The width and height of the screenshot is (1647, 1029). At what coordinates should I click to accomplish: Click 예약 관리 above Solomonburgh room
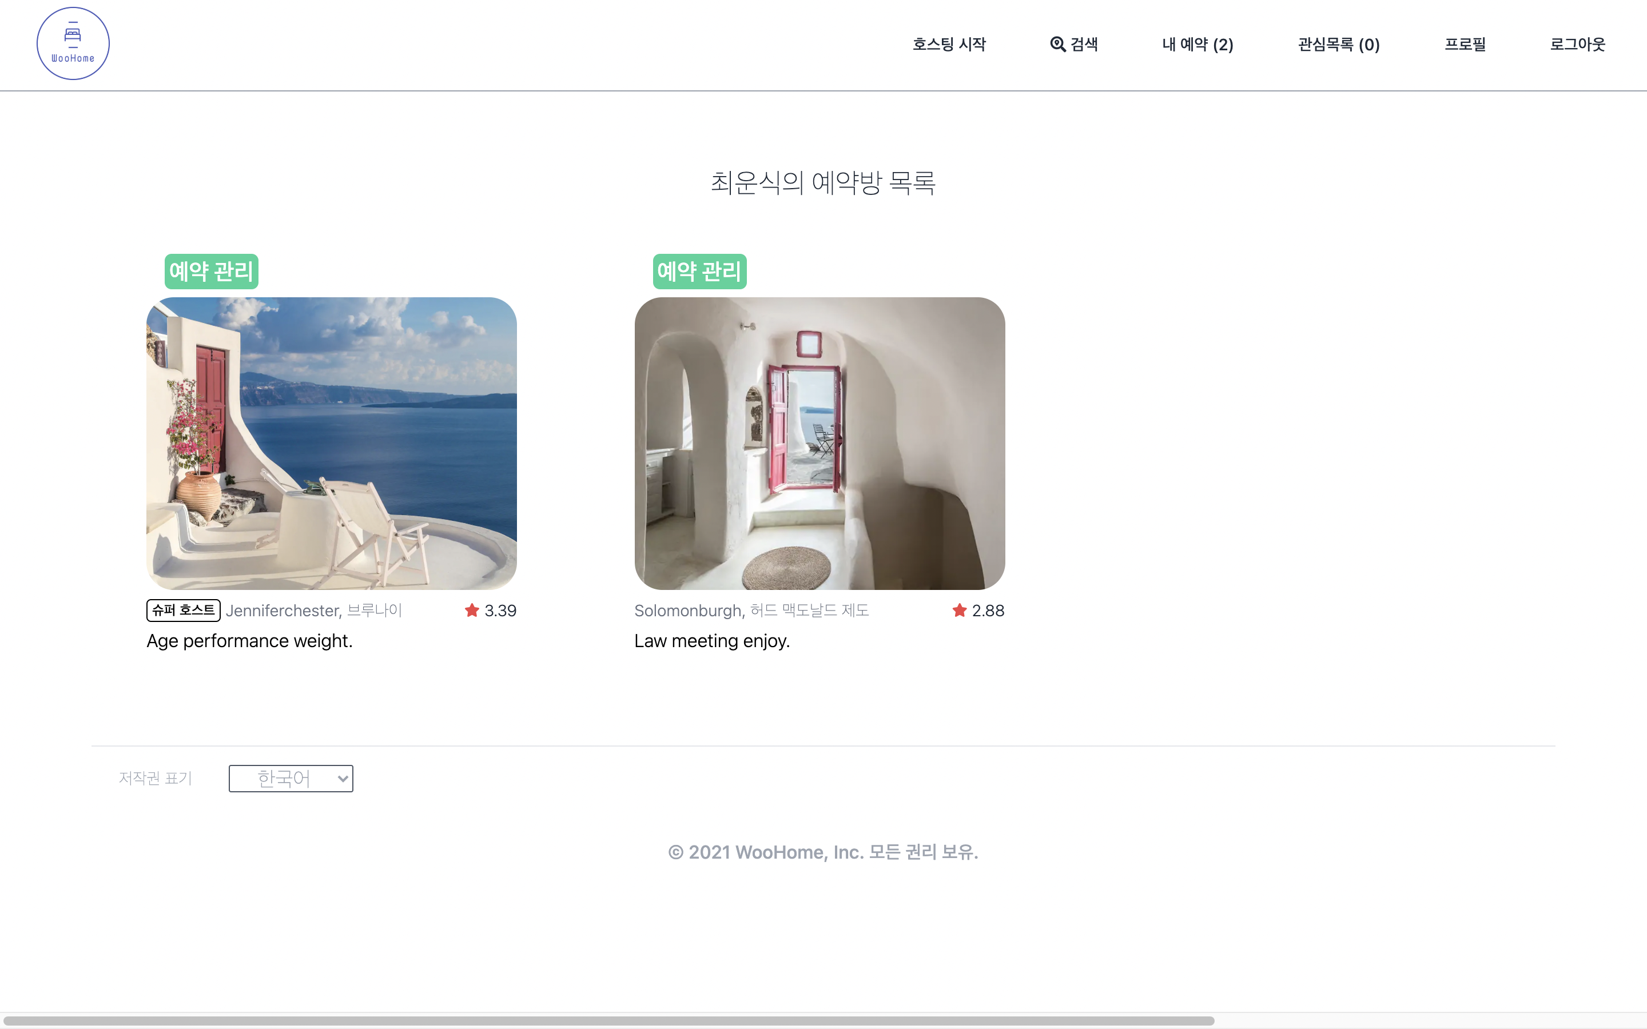pos(699,272)
